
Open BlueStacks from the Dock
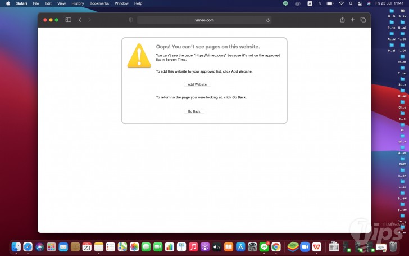coord(293,246)
